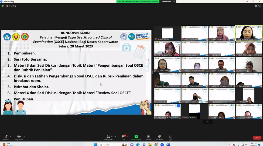This screenshot has height=146, width=263.
Task: Toggle the Stop Video camera button
Action: (19, 137)
